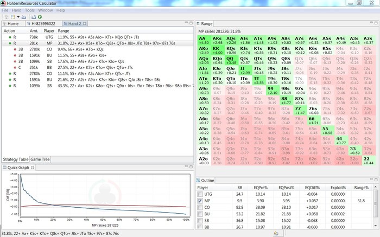Screen dimensions: 380x237
Task: Click the Exploit% column header
Action: pos(338,188)
